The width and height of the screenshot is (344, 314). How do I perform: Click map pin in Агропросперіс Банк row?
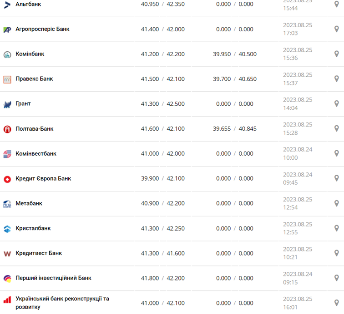336,29
